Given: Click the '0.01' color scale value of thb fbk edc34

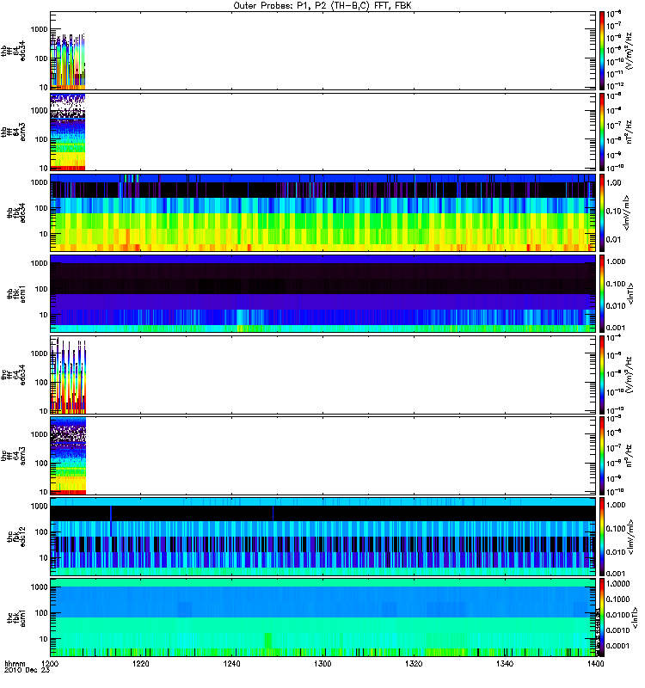Looking at the screenshot, I should [x=614, y=240].
